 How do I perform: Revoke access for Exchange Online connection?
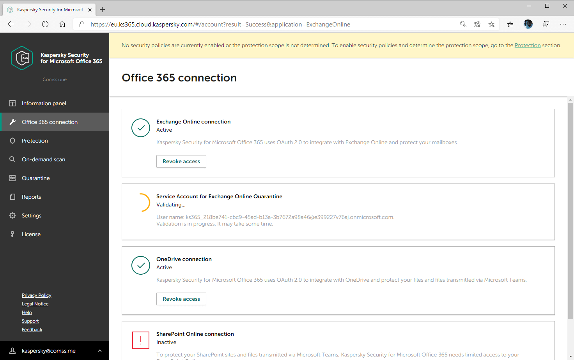click(x=181, y=161)
